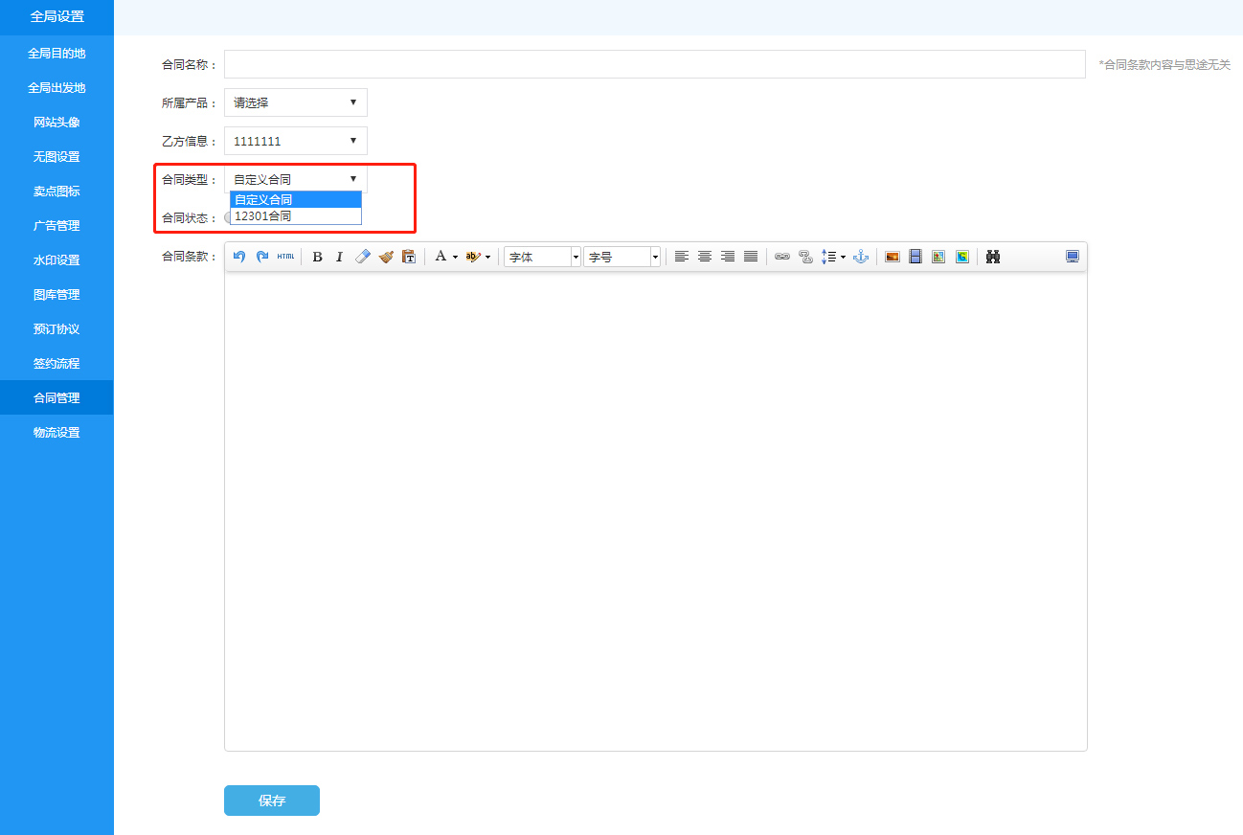
Task: Click the center align icon
Action: 705,257
